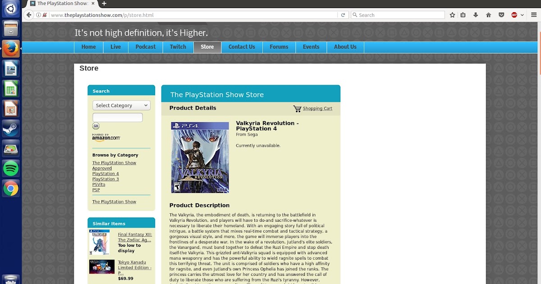Image resolution: width=541 pixels, height=284 pixels.
Task: Save page to Pocket icon
Action: pyautogui.click(x=501, y=15)
